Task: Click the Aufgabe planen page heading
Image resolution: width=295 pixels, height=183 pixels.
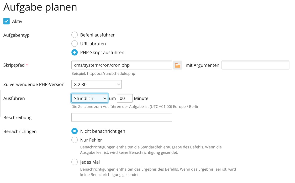Action: 40,7
